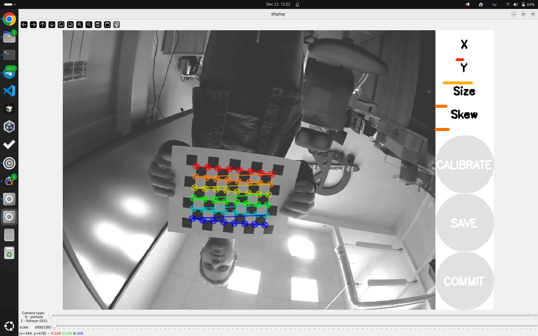Viewport: 538px width, 336px height.
Task: Reset the view with the image icon
Action: click(61, 25)
